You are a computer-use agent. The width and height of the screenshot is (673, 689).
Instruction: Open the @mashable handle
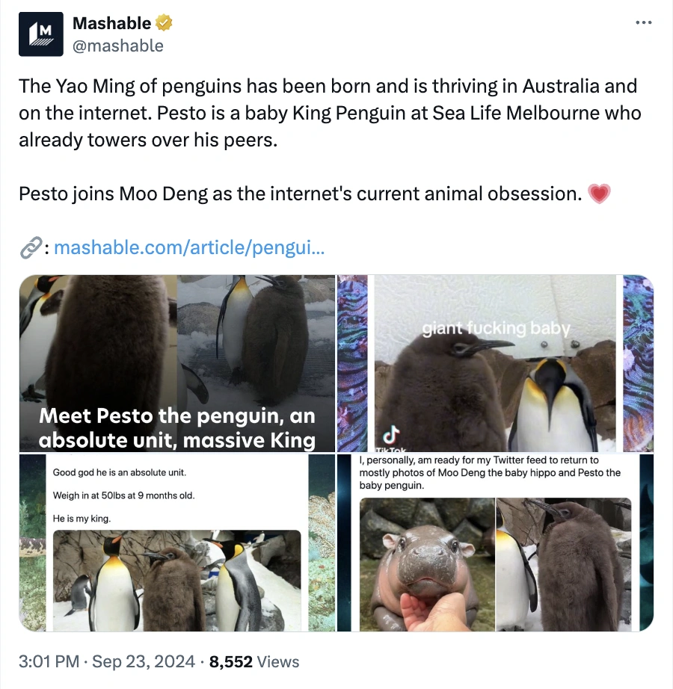(118, 46)
